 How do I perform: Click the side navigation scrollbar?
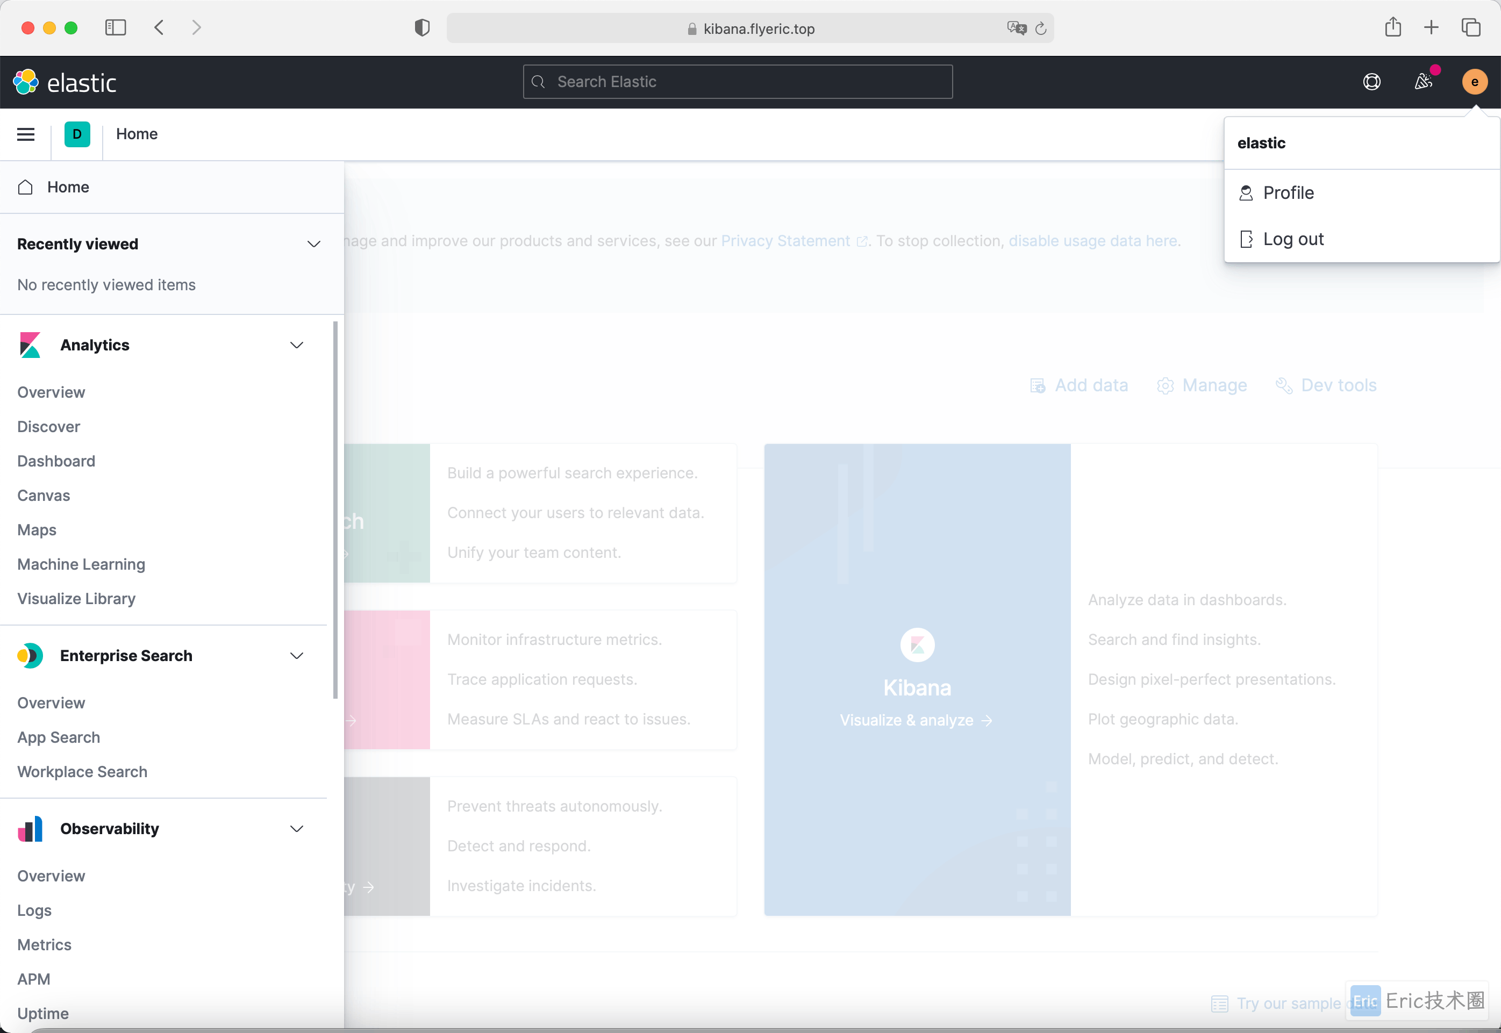point(335,510)
